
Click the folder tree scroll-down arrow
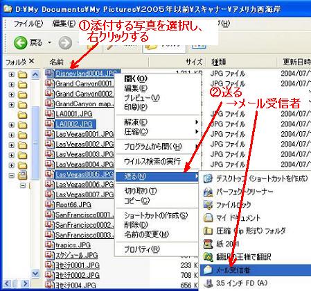tap(35, 274)
